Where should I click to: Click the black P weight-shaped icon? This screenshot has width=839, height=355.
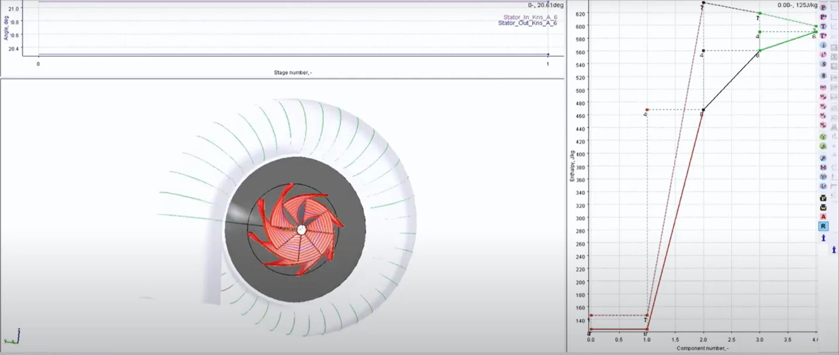tap(823, 197)
